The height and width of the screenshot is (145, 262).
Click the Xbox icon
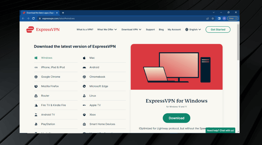tap(84, 115)
